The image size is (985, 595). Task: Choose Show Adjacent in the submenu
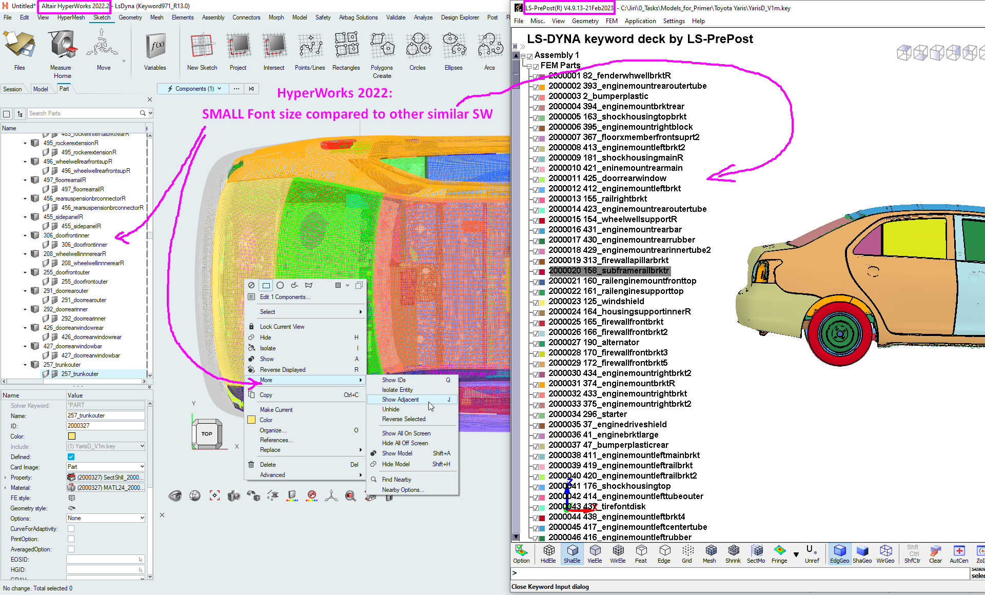[411, 400]
